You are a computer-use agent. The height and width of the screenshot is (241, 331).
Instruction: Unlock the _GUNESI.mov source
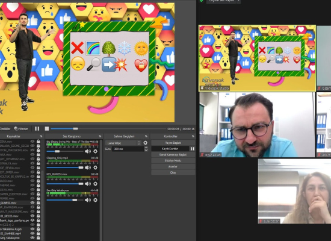38,202
